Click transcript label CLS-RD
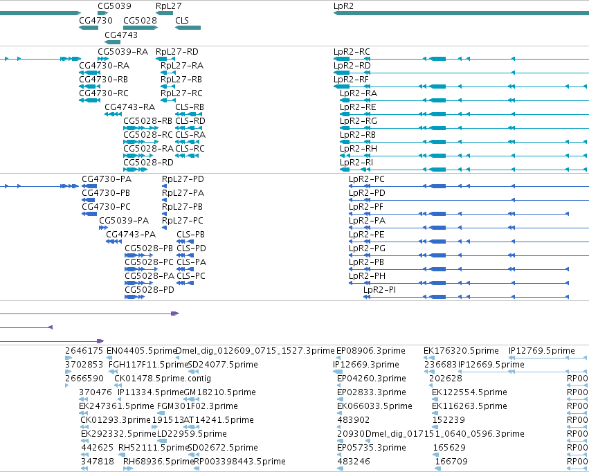Image resolution: width=589 pixels, height=472 pixels. [190, 121]
